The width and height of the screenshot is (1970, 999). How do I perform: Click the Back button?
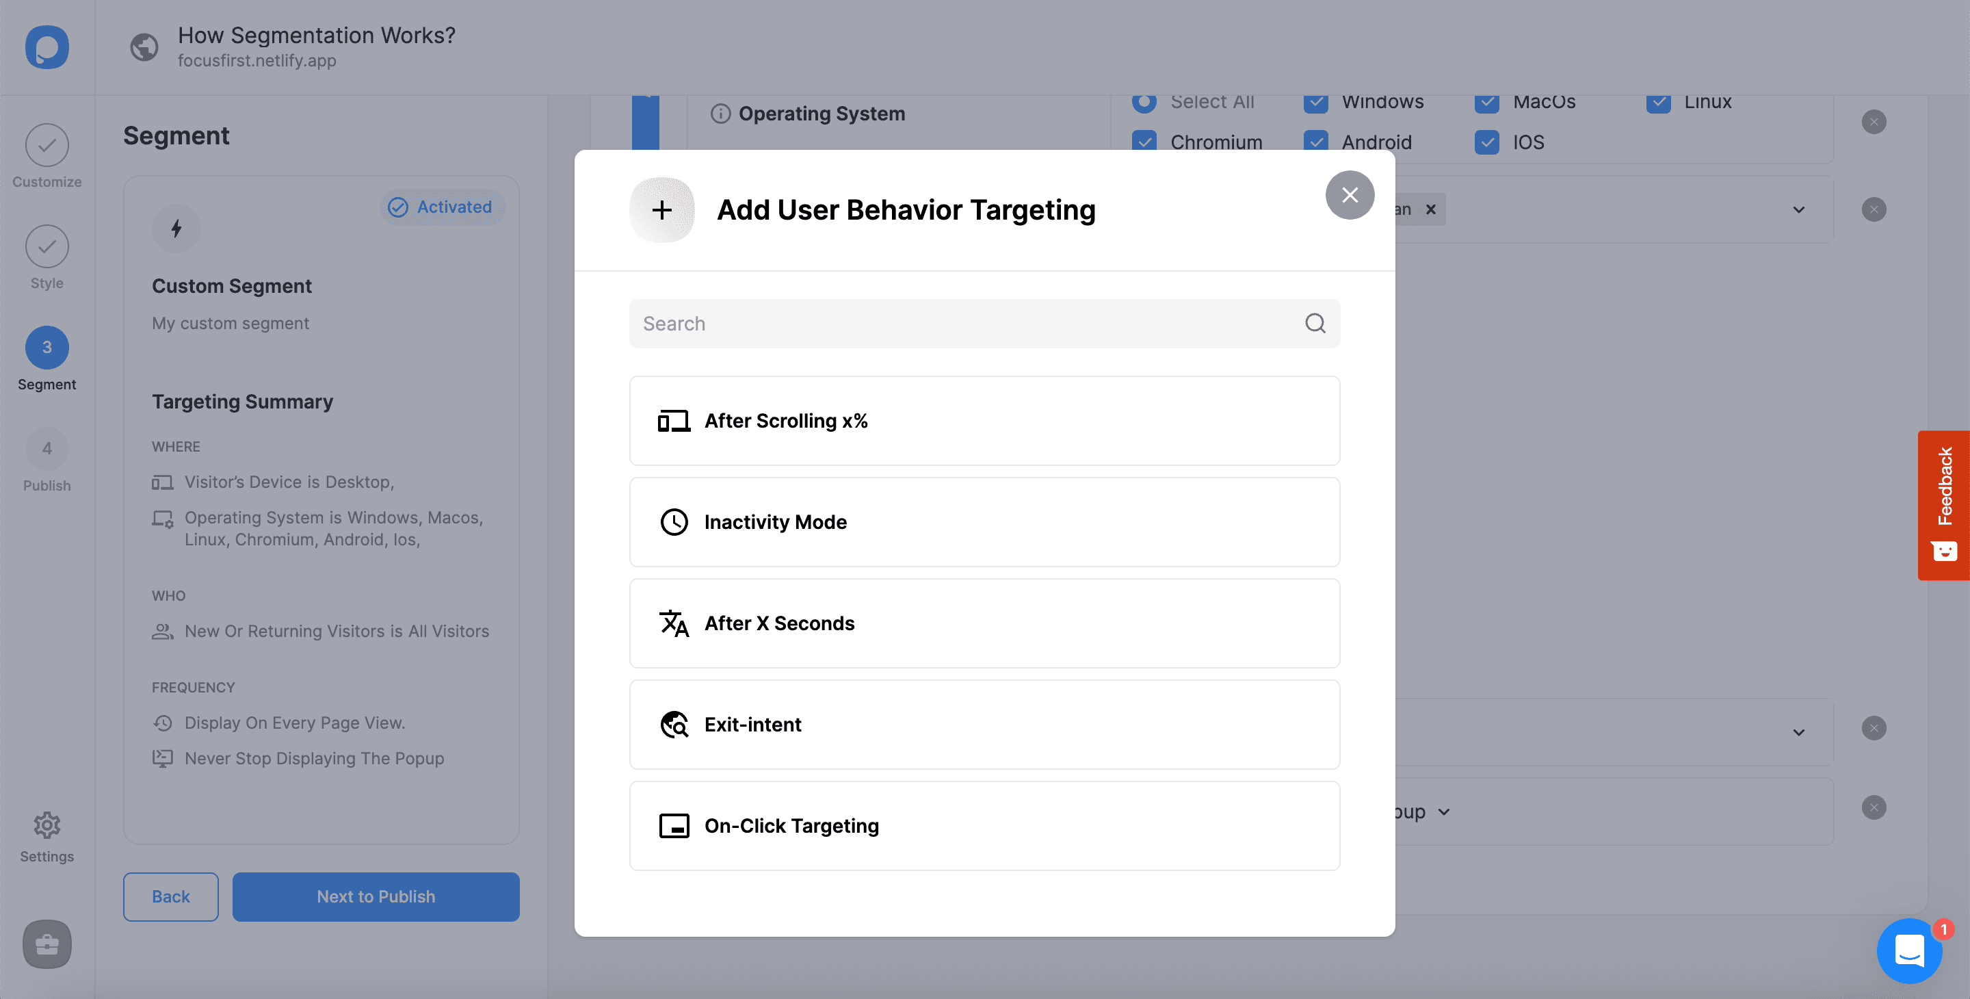pos(170,896)
